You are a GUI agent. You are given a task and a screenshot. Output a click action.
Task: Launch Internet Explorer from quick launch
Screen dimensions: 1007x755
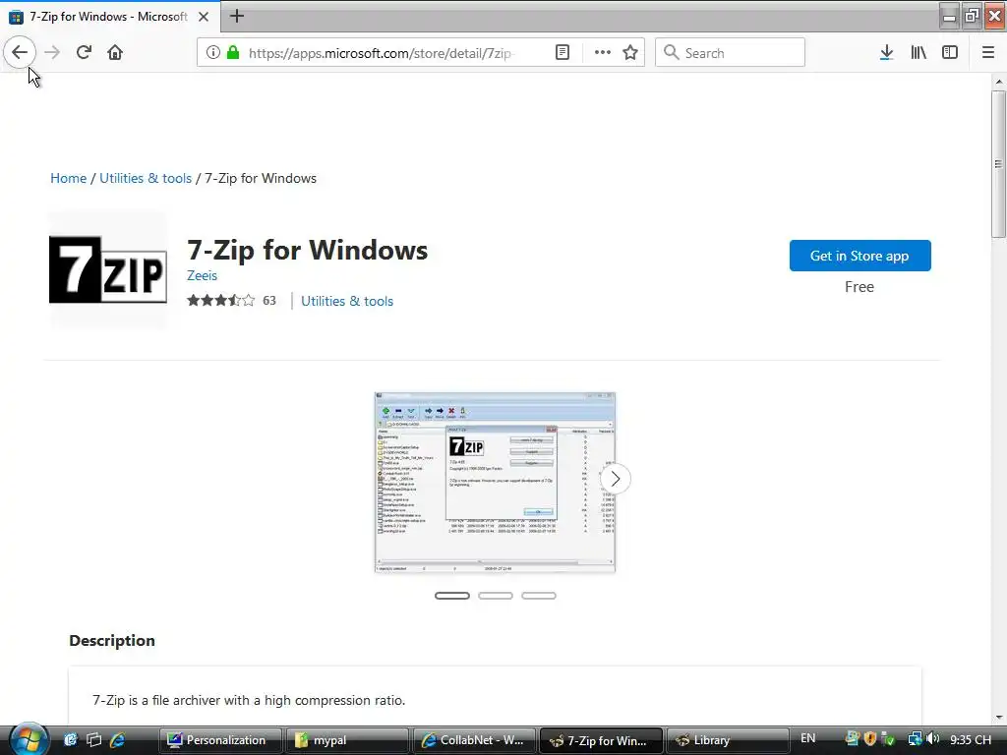tap(117, 739)
